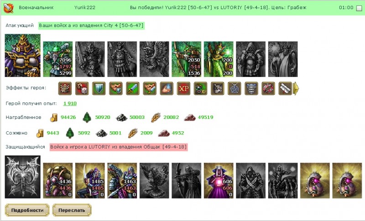Image resolution: width=365 pixels, height=221 pixels.
Task: Click the teal shield hero effect
Action: (99, 88)
